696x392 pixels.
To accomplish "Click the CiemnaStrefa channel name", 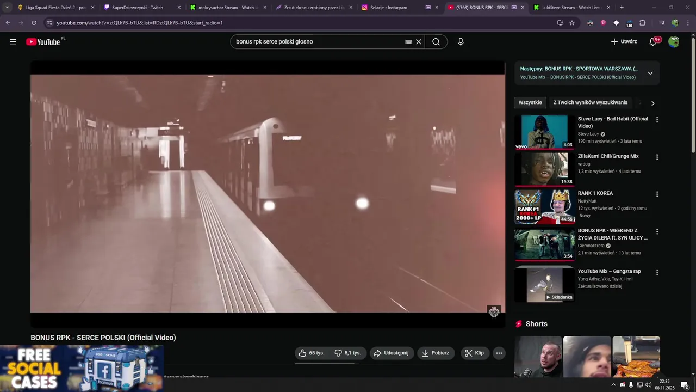I will tap(591, 246).
